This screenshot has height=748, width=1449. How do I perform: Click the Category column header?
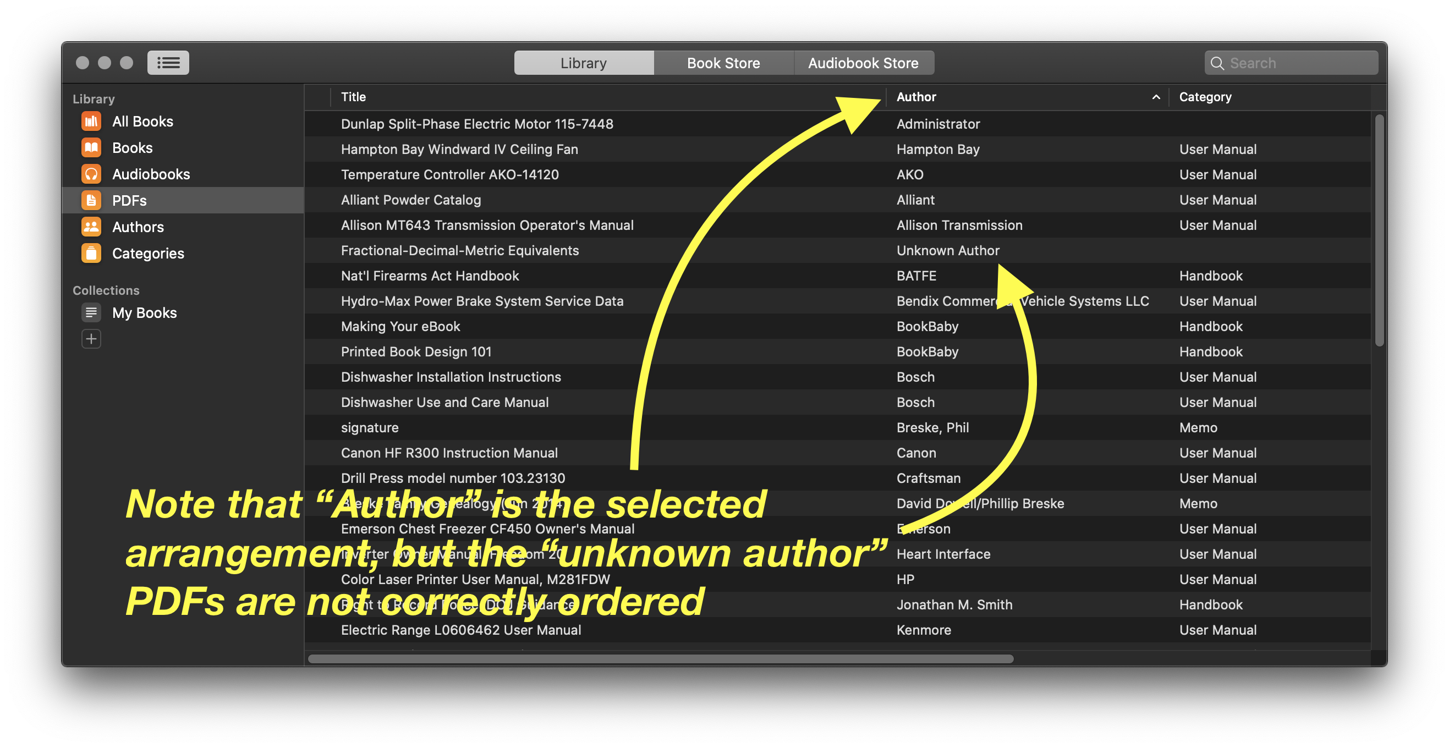(x=1205, y=97)
